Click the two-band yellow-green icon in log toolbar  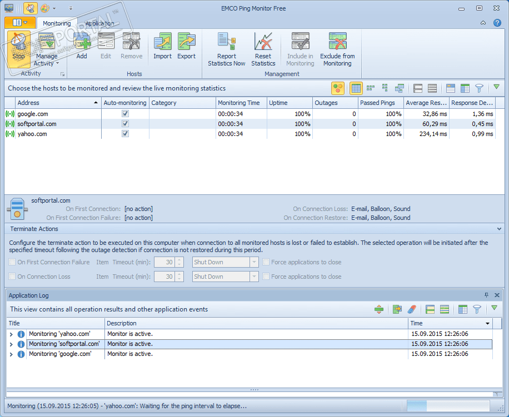pyautogui.click(x=430, y=309)
